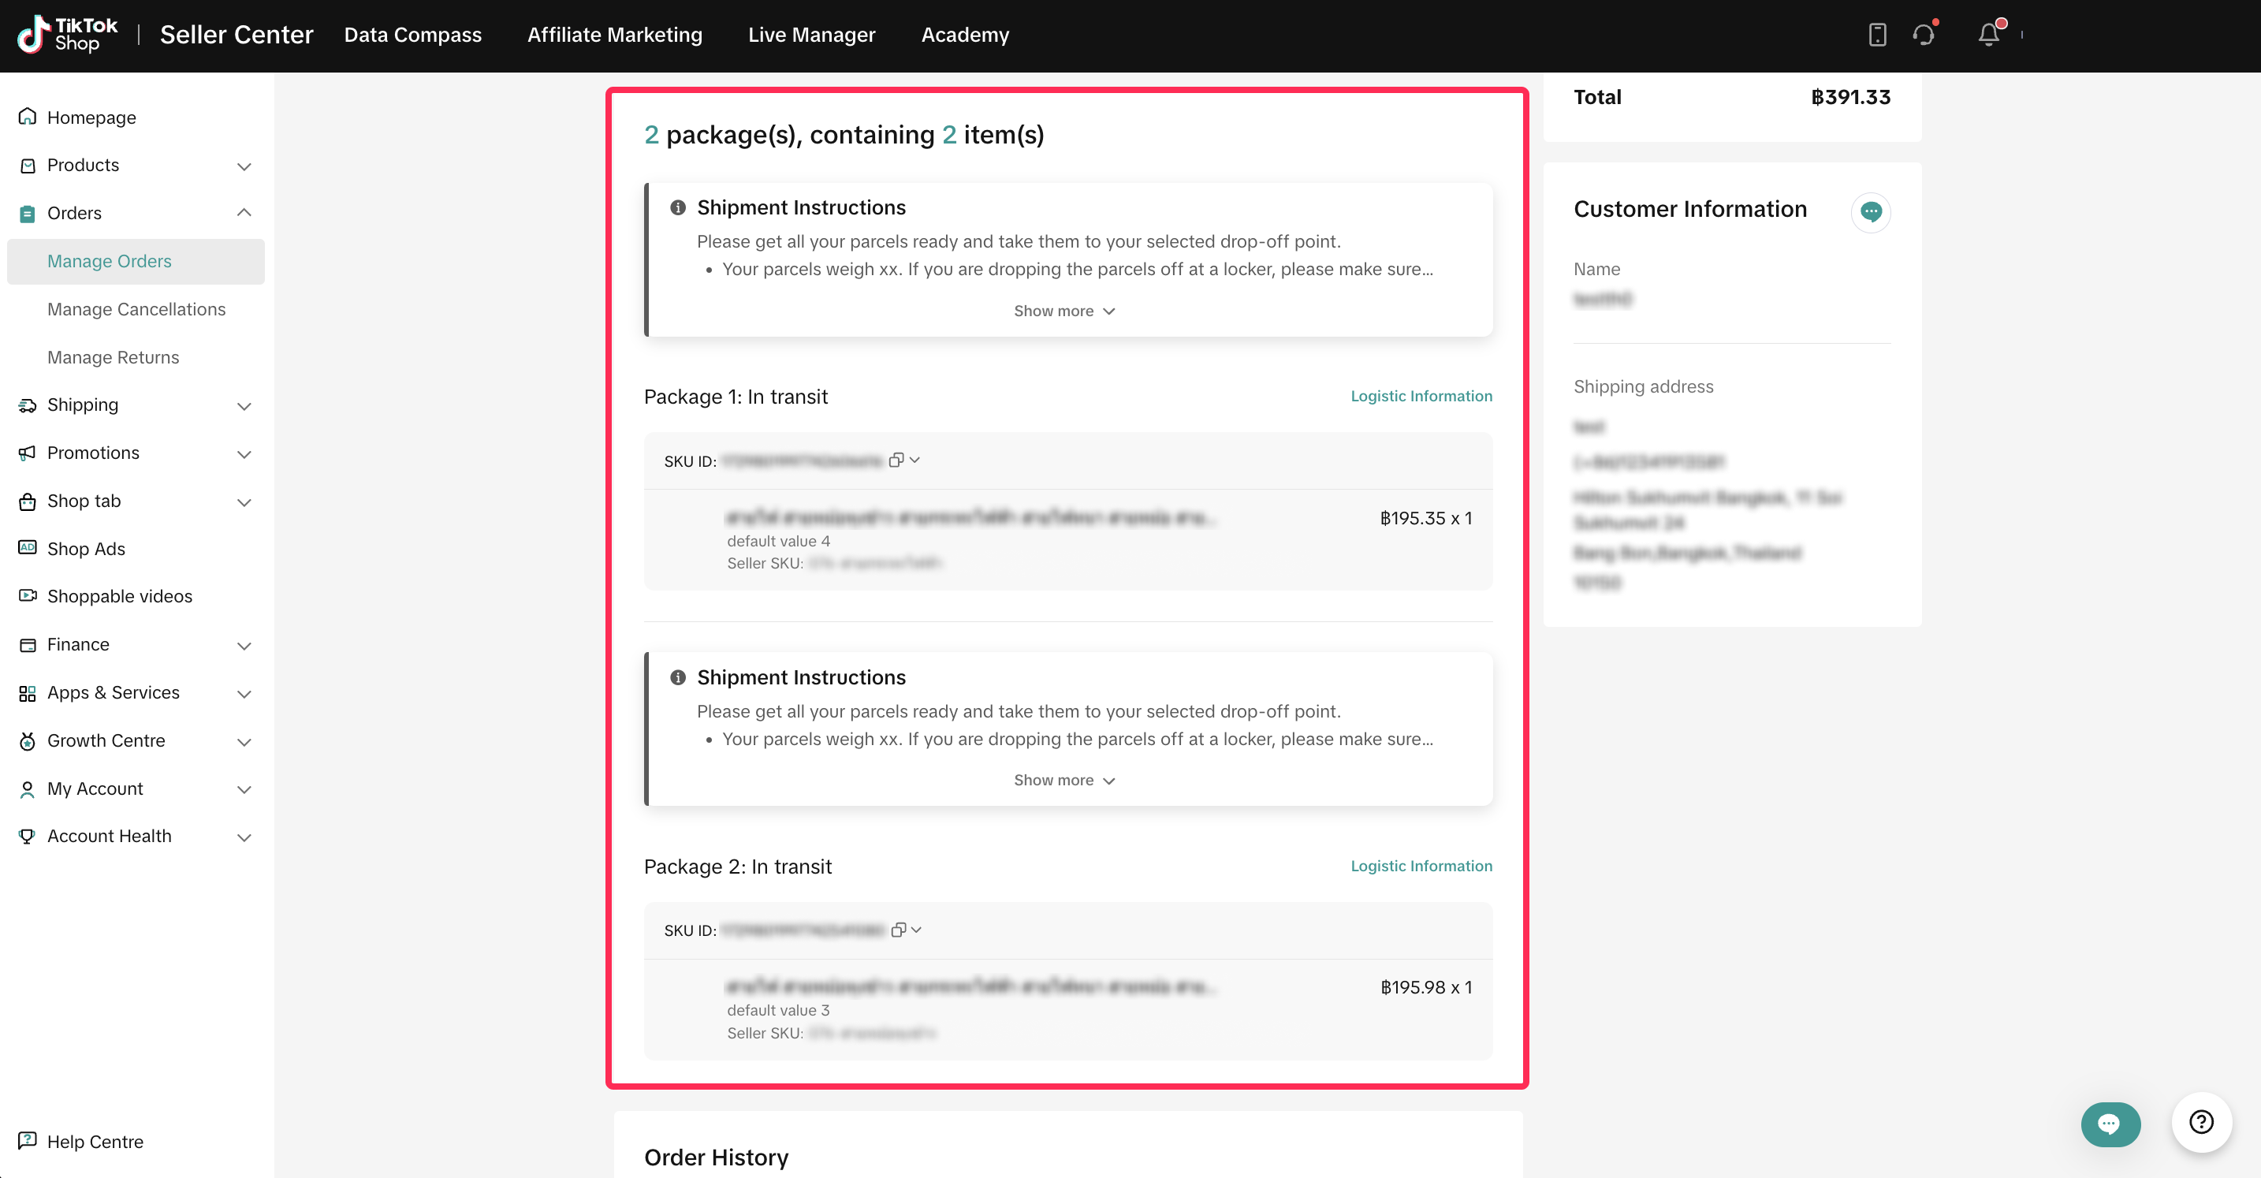Collapse the Orders sidebar section
Image resolution: width=2261 pixels, height=1178 pixels.
[x=244, y=214]
